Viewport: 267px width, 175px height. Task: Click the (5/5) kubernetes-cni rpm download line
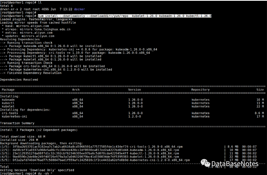(128, 160)
